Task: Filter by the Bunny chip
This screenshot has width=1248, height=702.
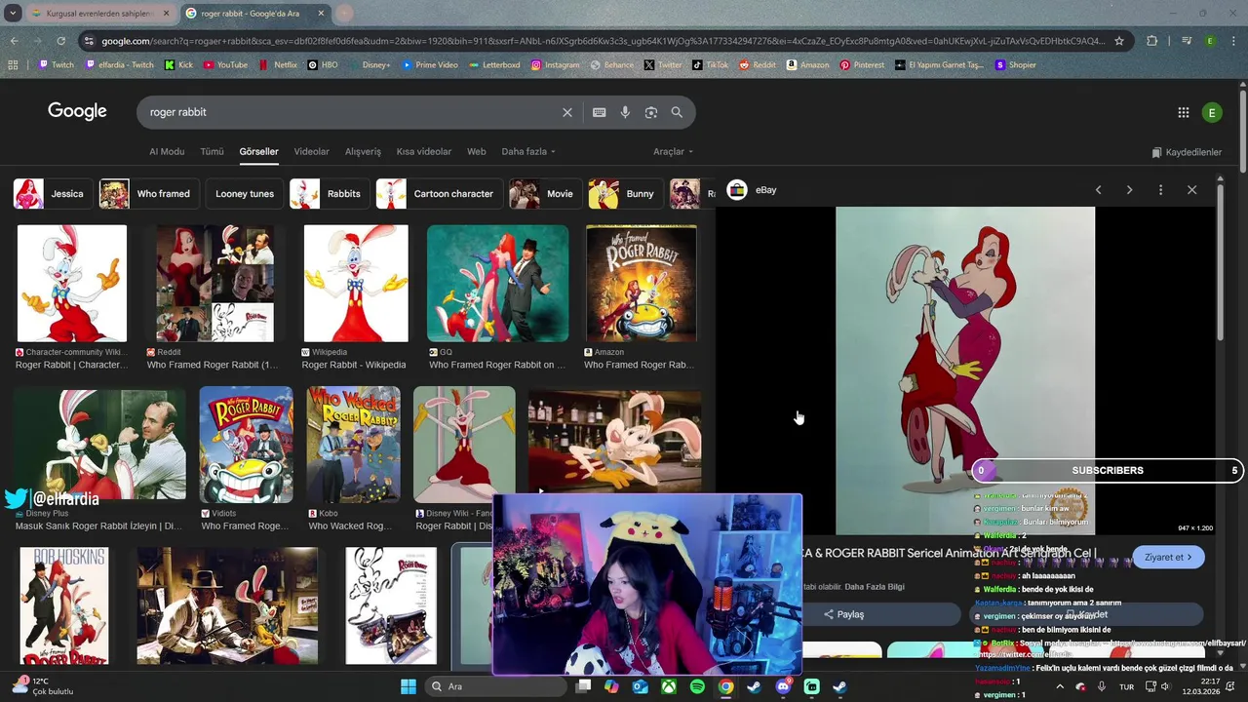Action: 626,194
